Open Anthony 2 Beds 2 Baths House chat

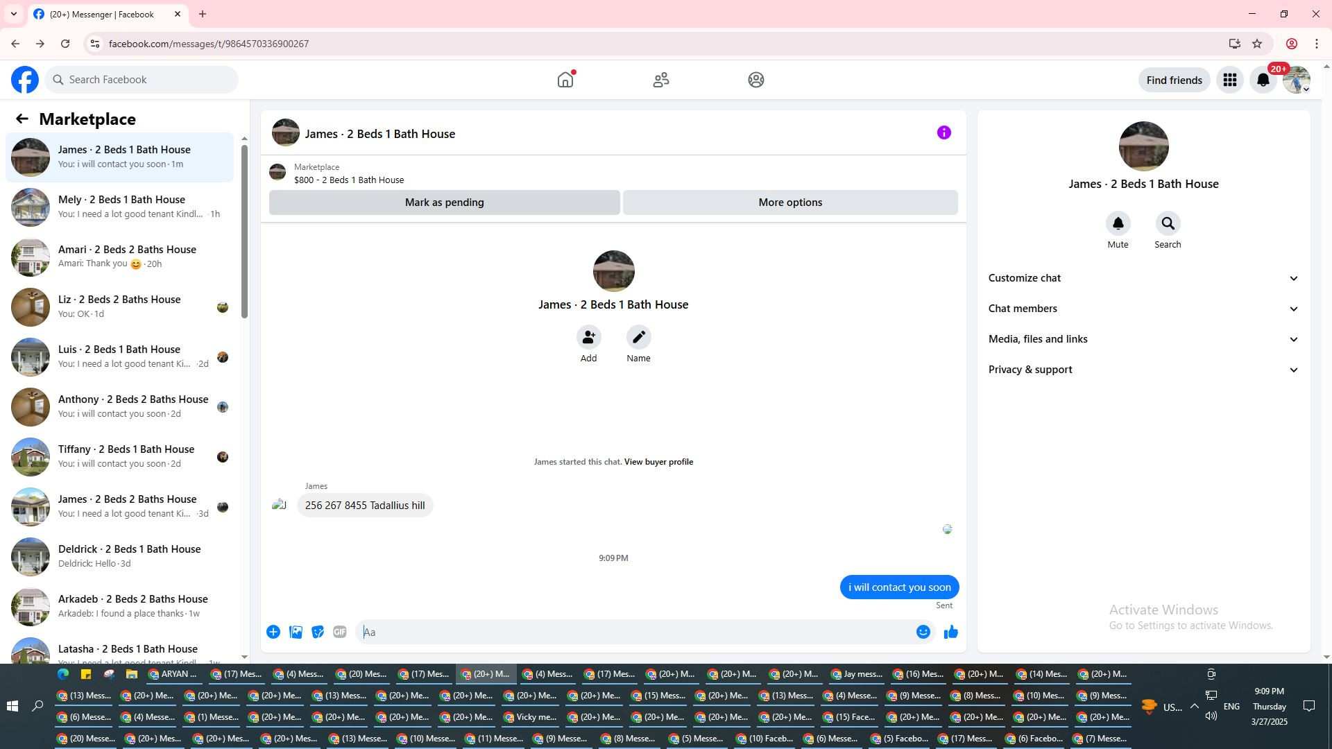pos(119,406)
